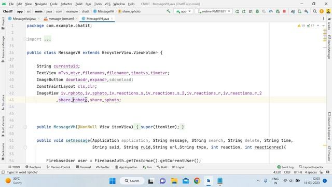Open the File menu
This screenshot has height=187, width=332.
pyautogui.click(x=11, y=4)
